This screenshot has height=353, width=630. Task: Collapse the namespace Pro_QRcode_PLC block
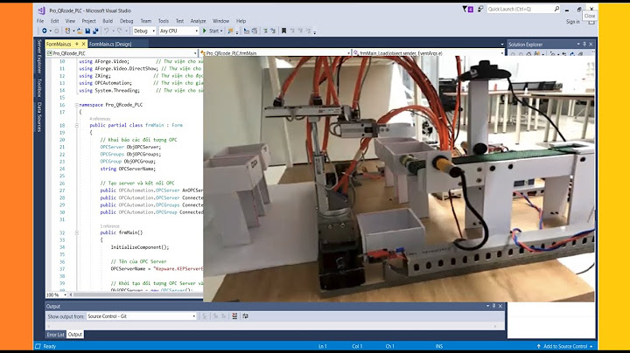pyautogui.click(x=77, y=105)
